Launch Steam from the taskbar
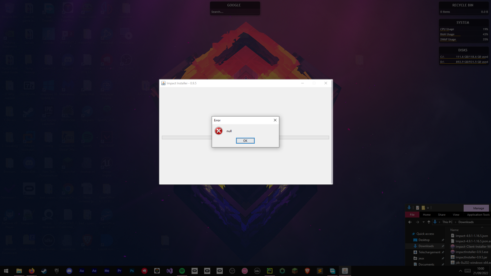Viewport: 491px width, 276px height. click(44, 271)
